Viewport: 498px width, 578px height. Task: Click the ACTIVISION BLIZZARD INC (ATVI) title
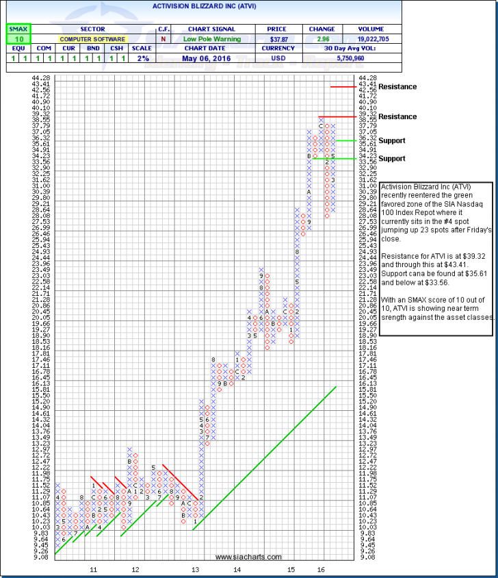(248, 8)
